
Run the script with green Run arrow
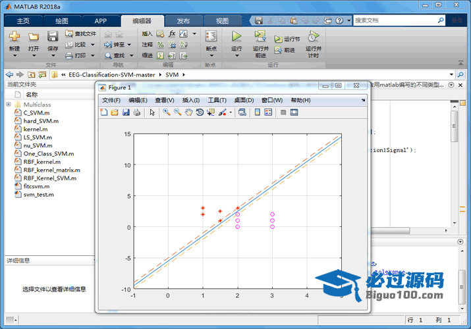(x=236, y=36)
